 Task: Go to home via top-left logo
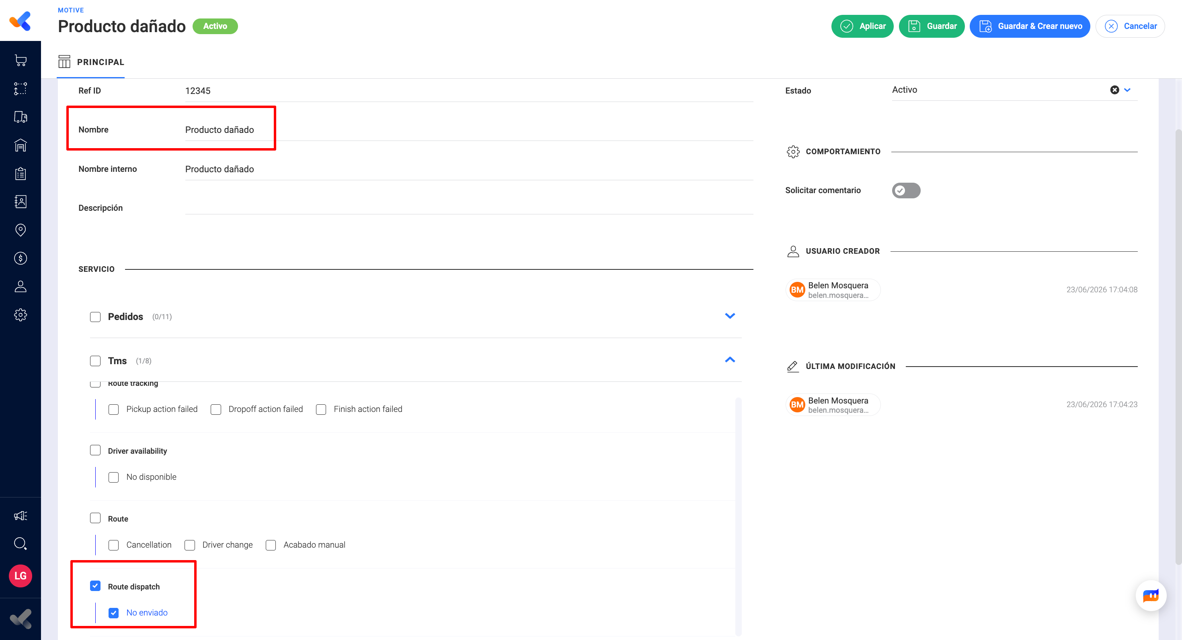(x=20, y=21)
